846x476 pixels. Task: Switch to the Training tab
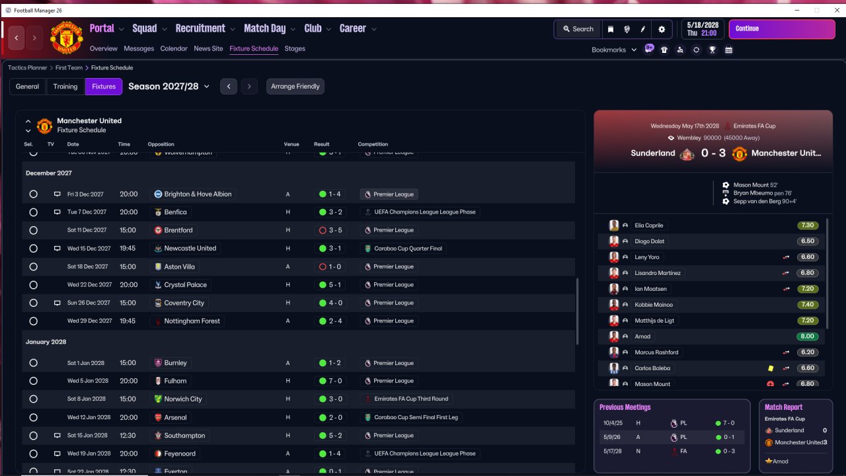tap(65, 87)
